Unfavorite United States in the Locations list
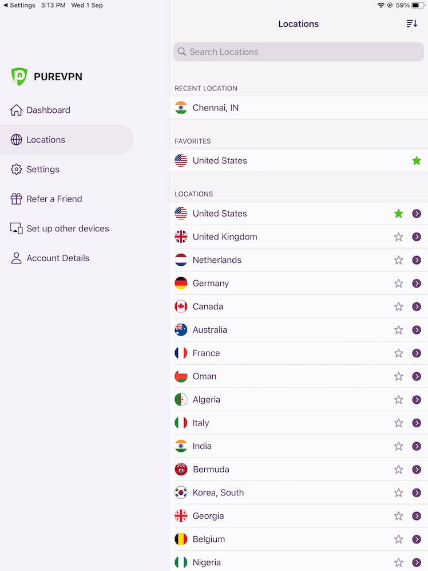 pyautogui.click(x=399, y=214)
